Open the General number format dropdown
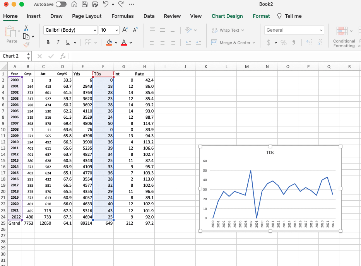The width and height of the screenshot is (361, 266). point(294,30)
